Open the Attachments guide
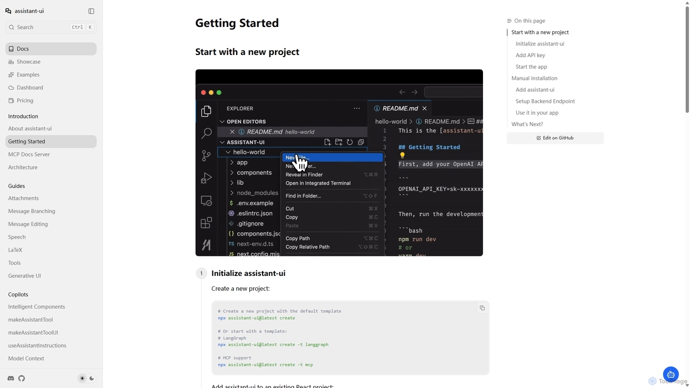690x388 pixels. (51, 198)
